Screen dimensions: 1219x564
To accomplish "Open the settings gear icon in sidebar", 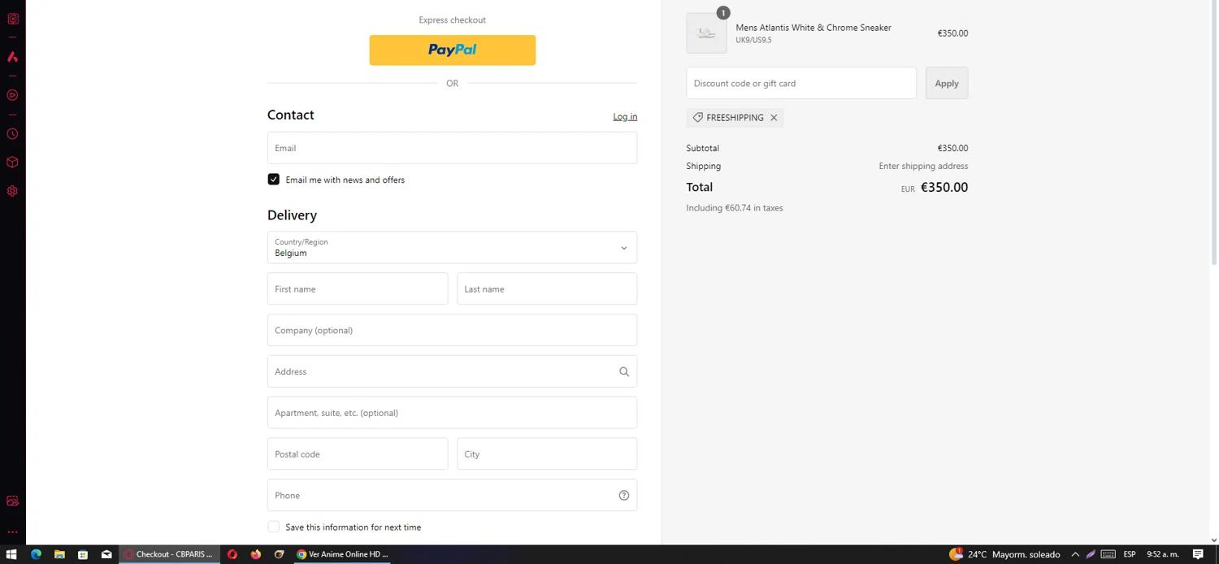I will point(12,191).
